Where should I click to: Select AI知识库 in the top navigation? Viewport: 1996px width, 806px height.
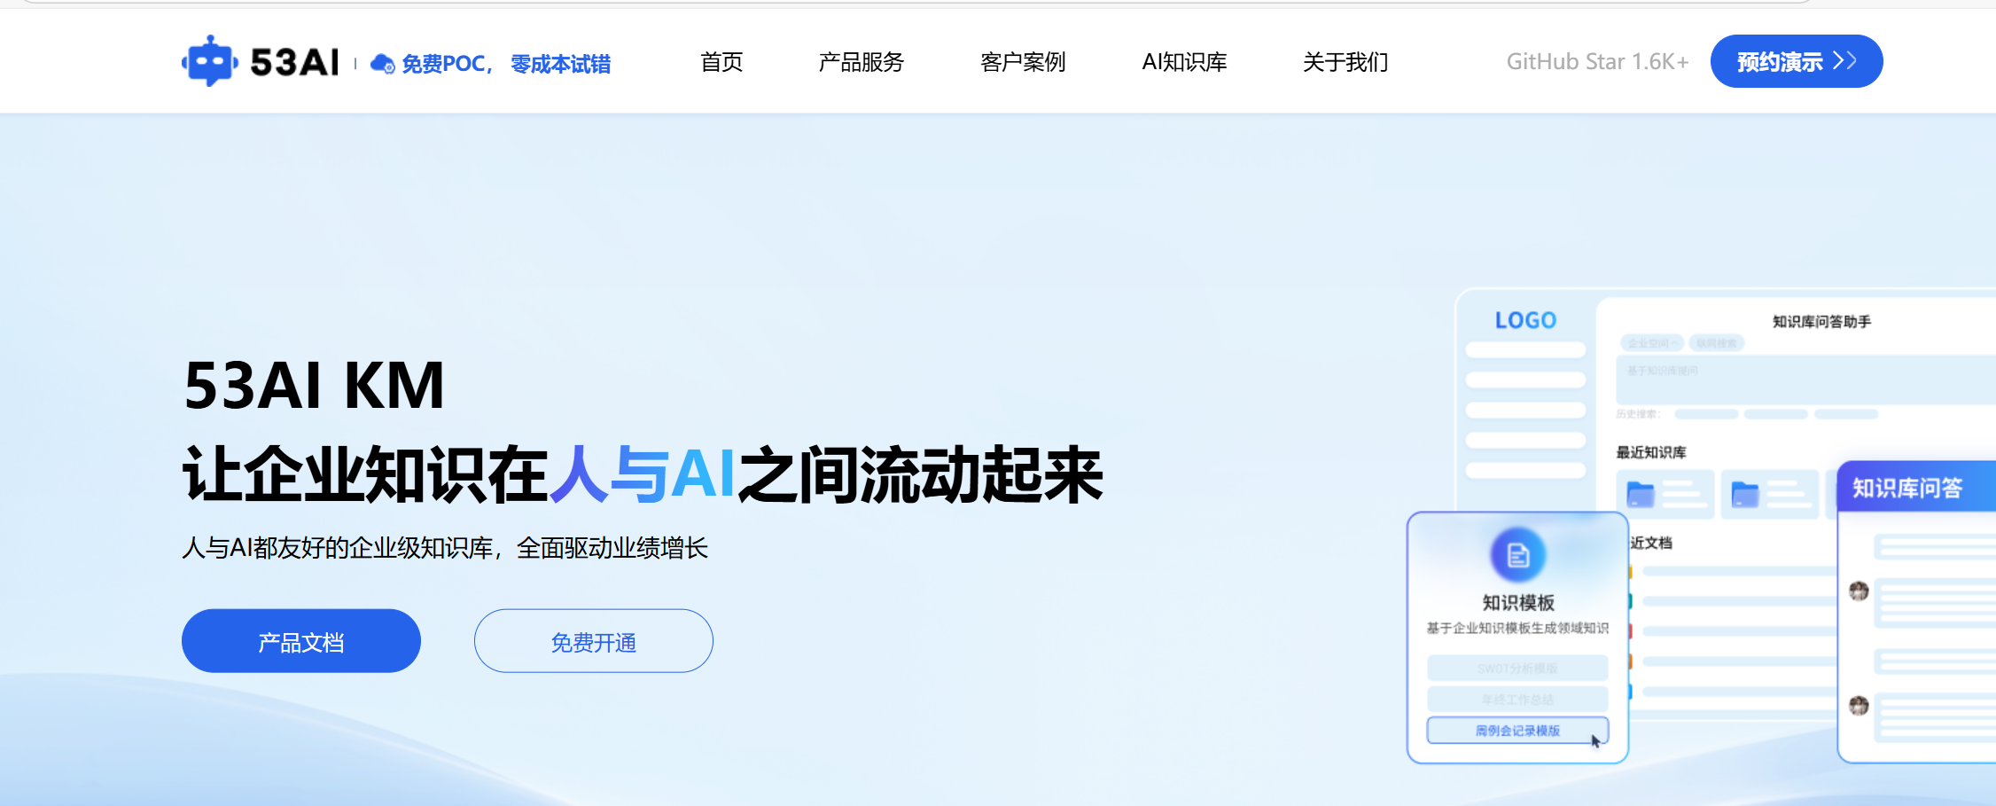(x=1184, y=62)
